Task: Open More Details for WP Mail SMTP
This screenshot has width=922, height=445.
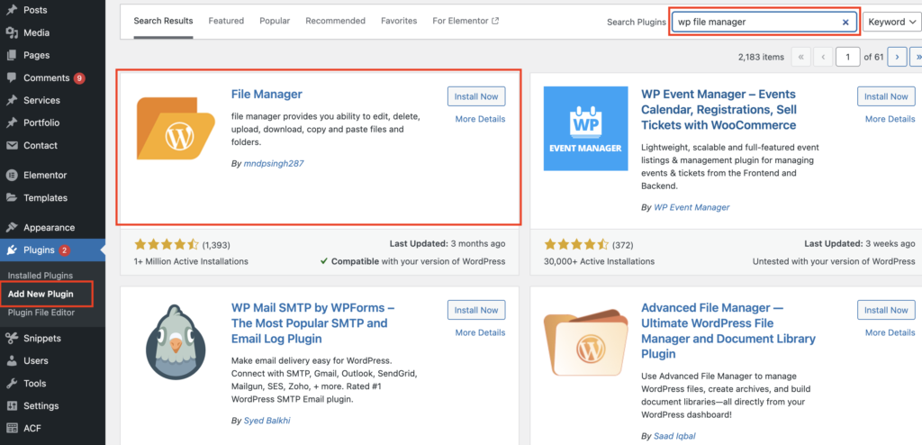Action: 480,332
